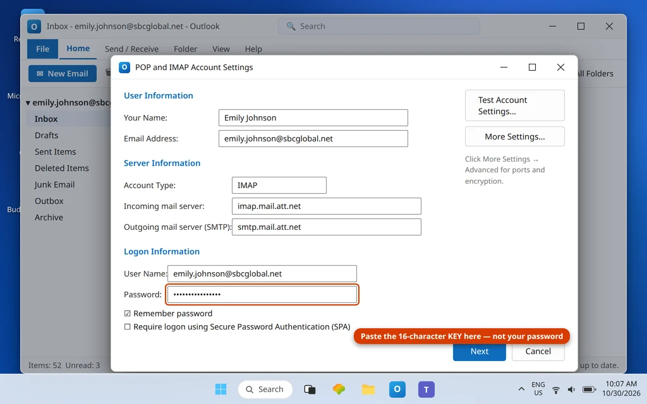Click Test Account Settings button

coord(514,105)
